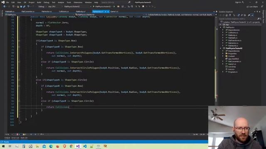Select FlatTransform.cs in Solution Explorer

(x=234, y=41)
